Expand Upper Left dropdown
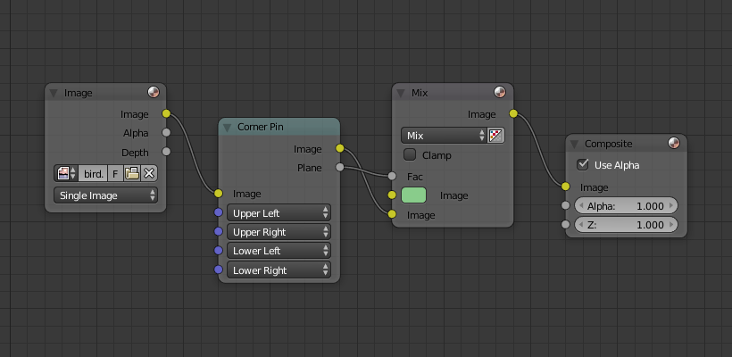The width and height of the screenshot is (732, 357). (x=279, y=213)
